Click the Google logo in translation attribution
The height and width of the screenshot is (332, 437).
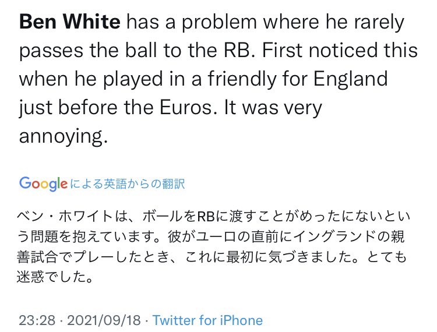(x=43, y=184)
